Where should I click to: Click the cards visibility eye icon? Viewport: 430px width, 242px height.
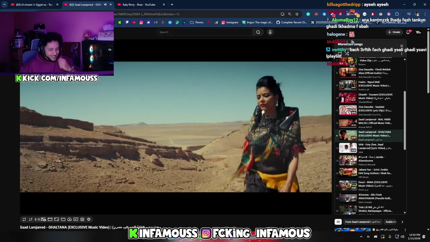43,219
